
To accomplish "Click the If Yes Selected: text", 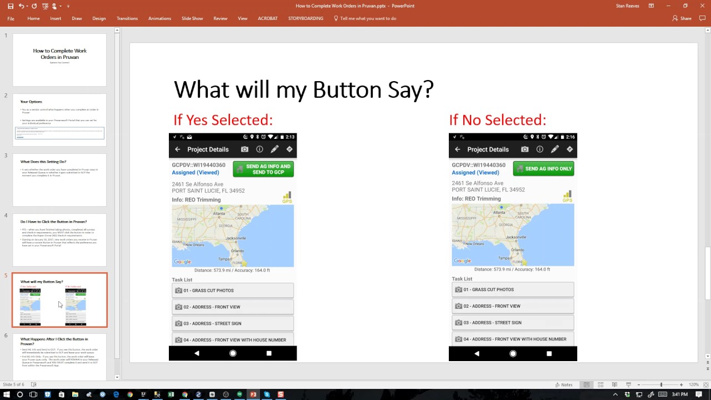I will tap(223, 120).
